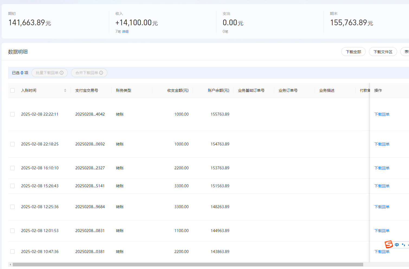Click the horizontal scrollbar left arrow
The width and height of the screenshot is (409, 269).
(x=10, y=264)
